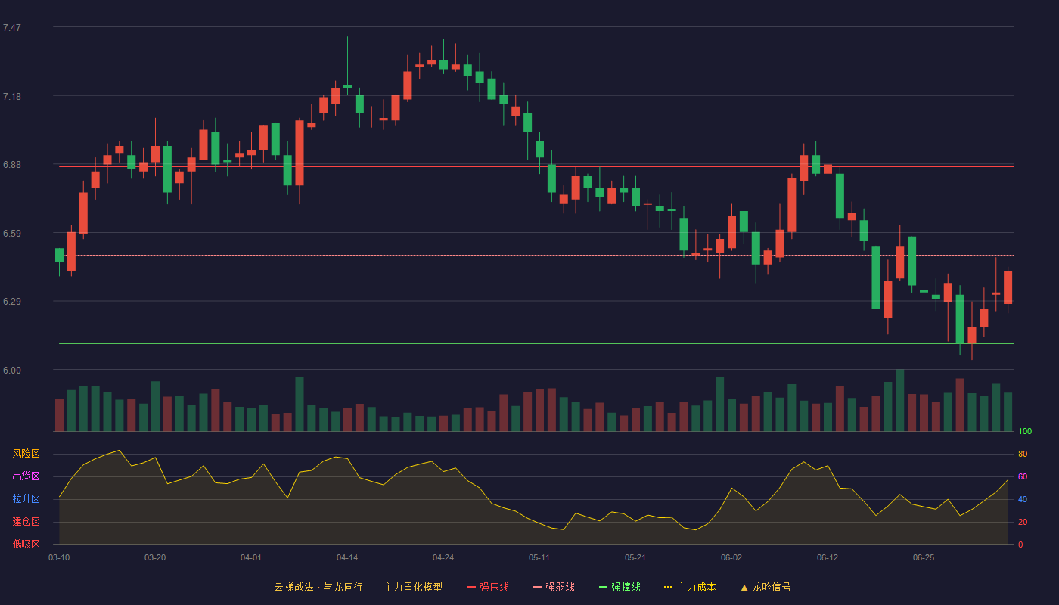
Task: Toggle the 强压线 legend entry
Action: [x=488, y=587]
